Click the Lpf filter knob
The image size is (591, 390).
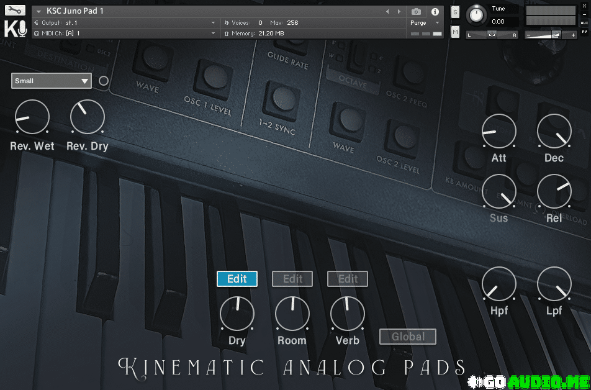(554, 284)
